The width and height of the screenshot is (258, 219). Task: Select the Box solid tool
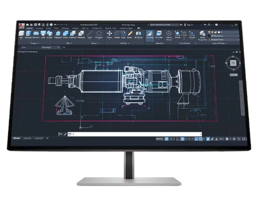point(21,35)
